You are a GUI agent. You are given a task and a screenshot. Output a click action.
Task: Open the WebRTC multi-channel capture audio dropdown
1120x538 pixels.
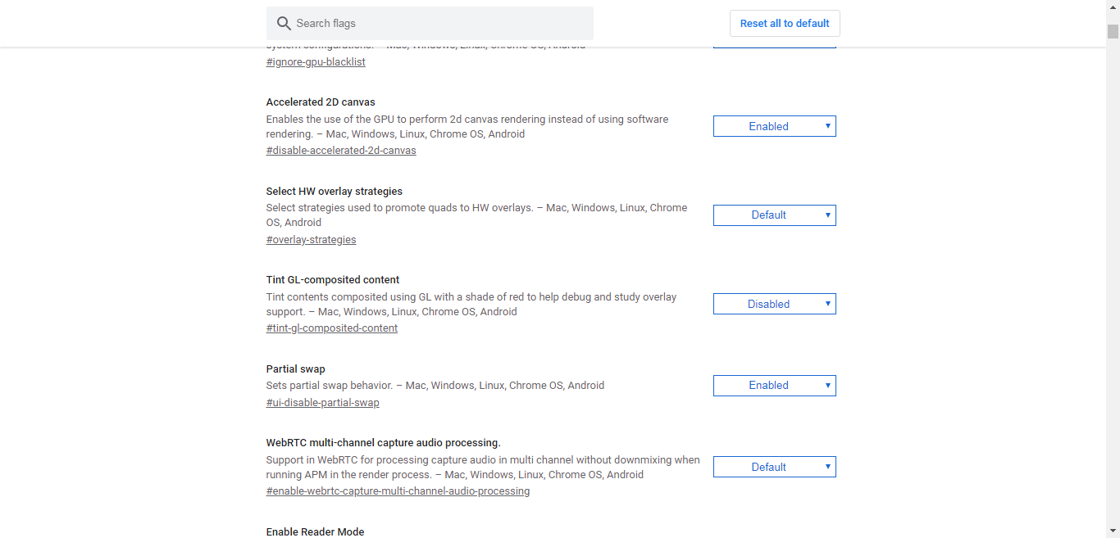pyautogui.click(x=774, y=467)
